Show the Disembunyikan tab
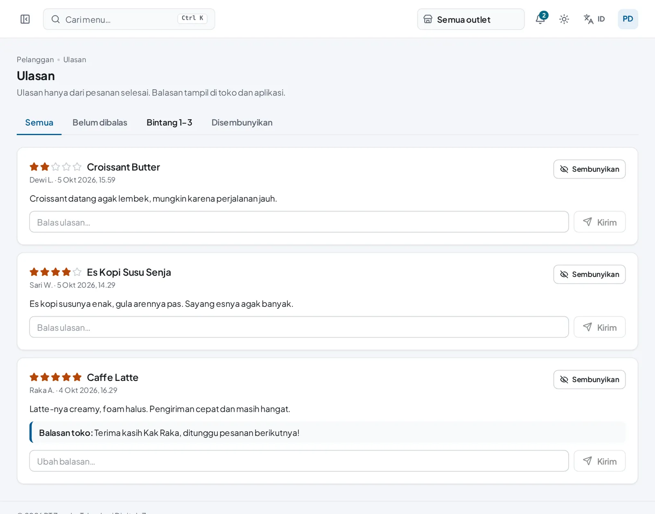655x514 pixels. [x=242, y=122]
